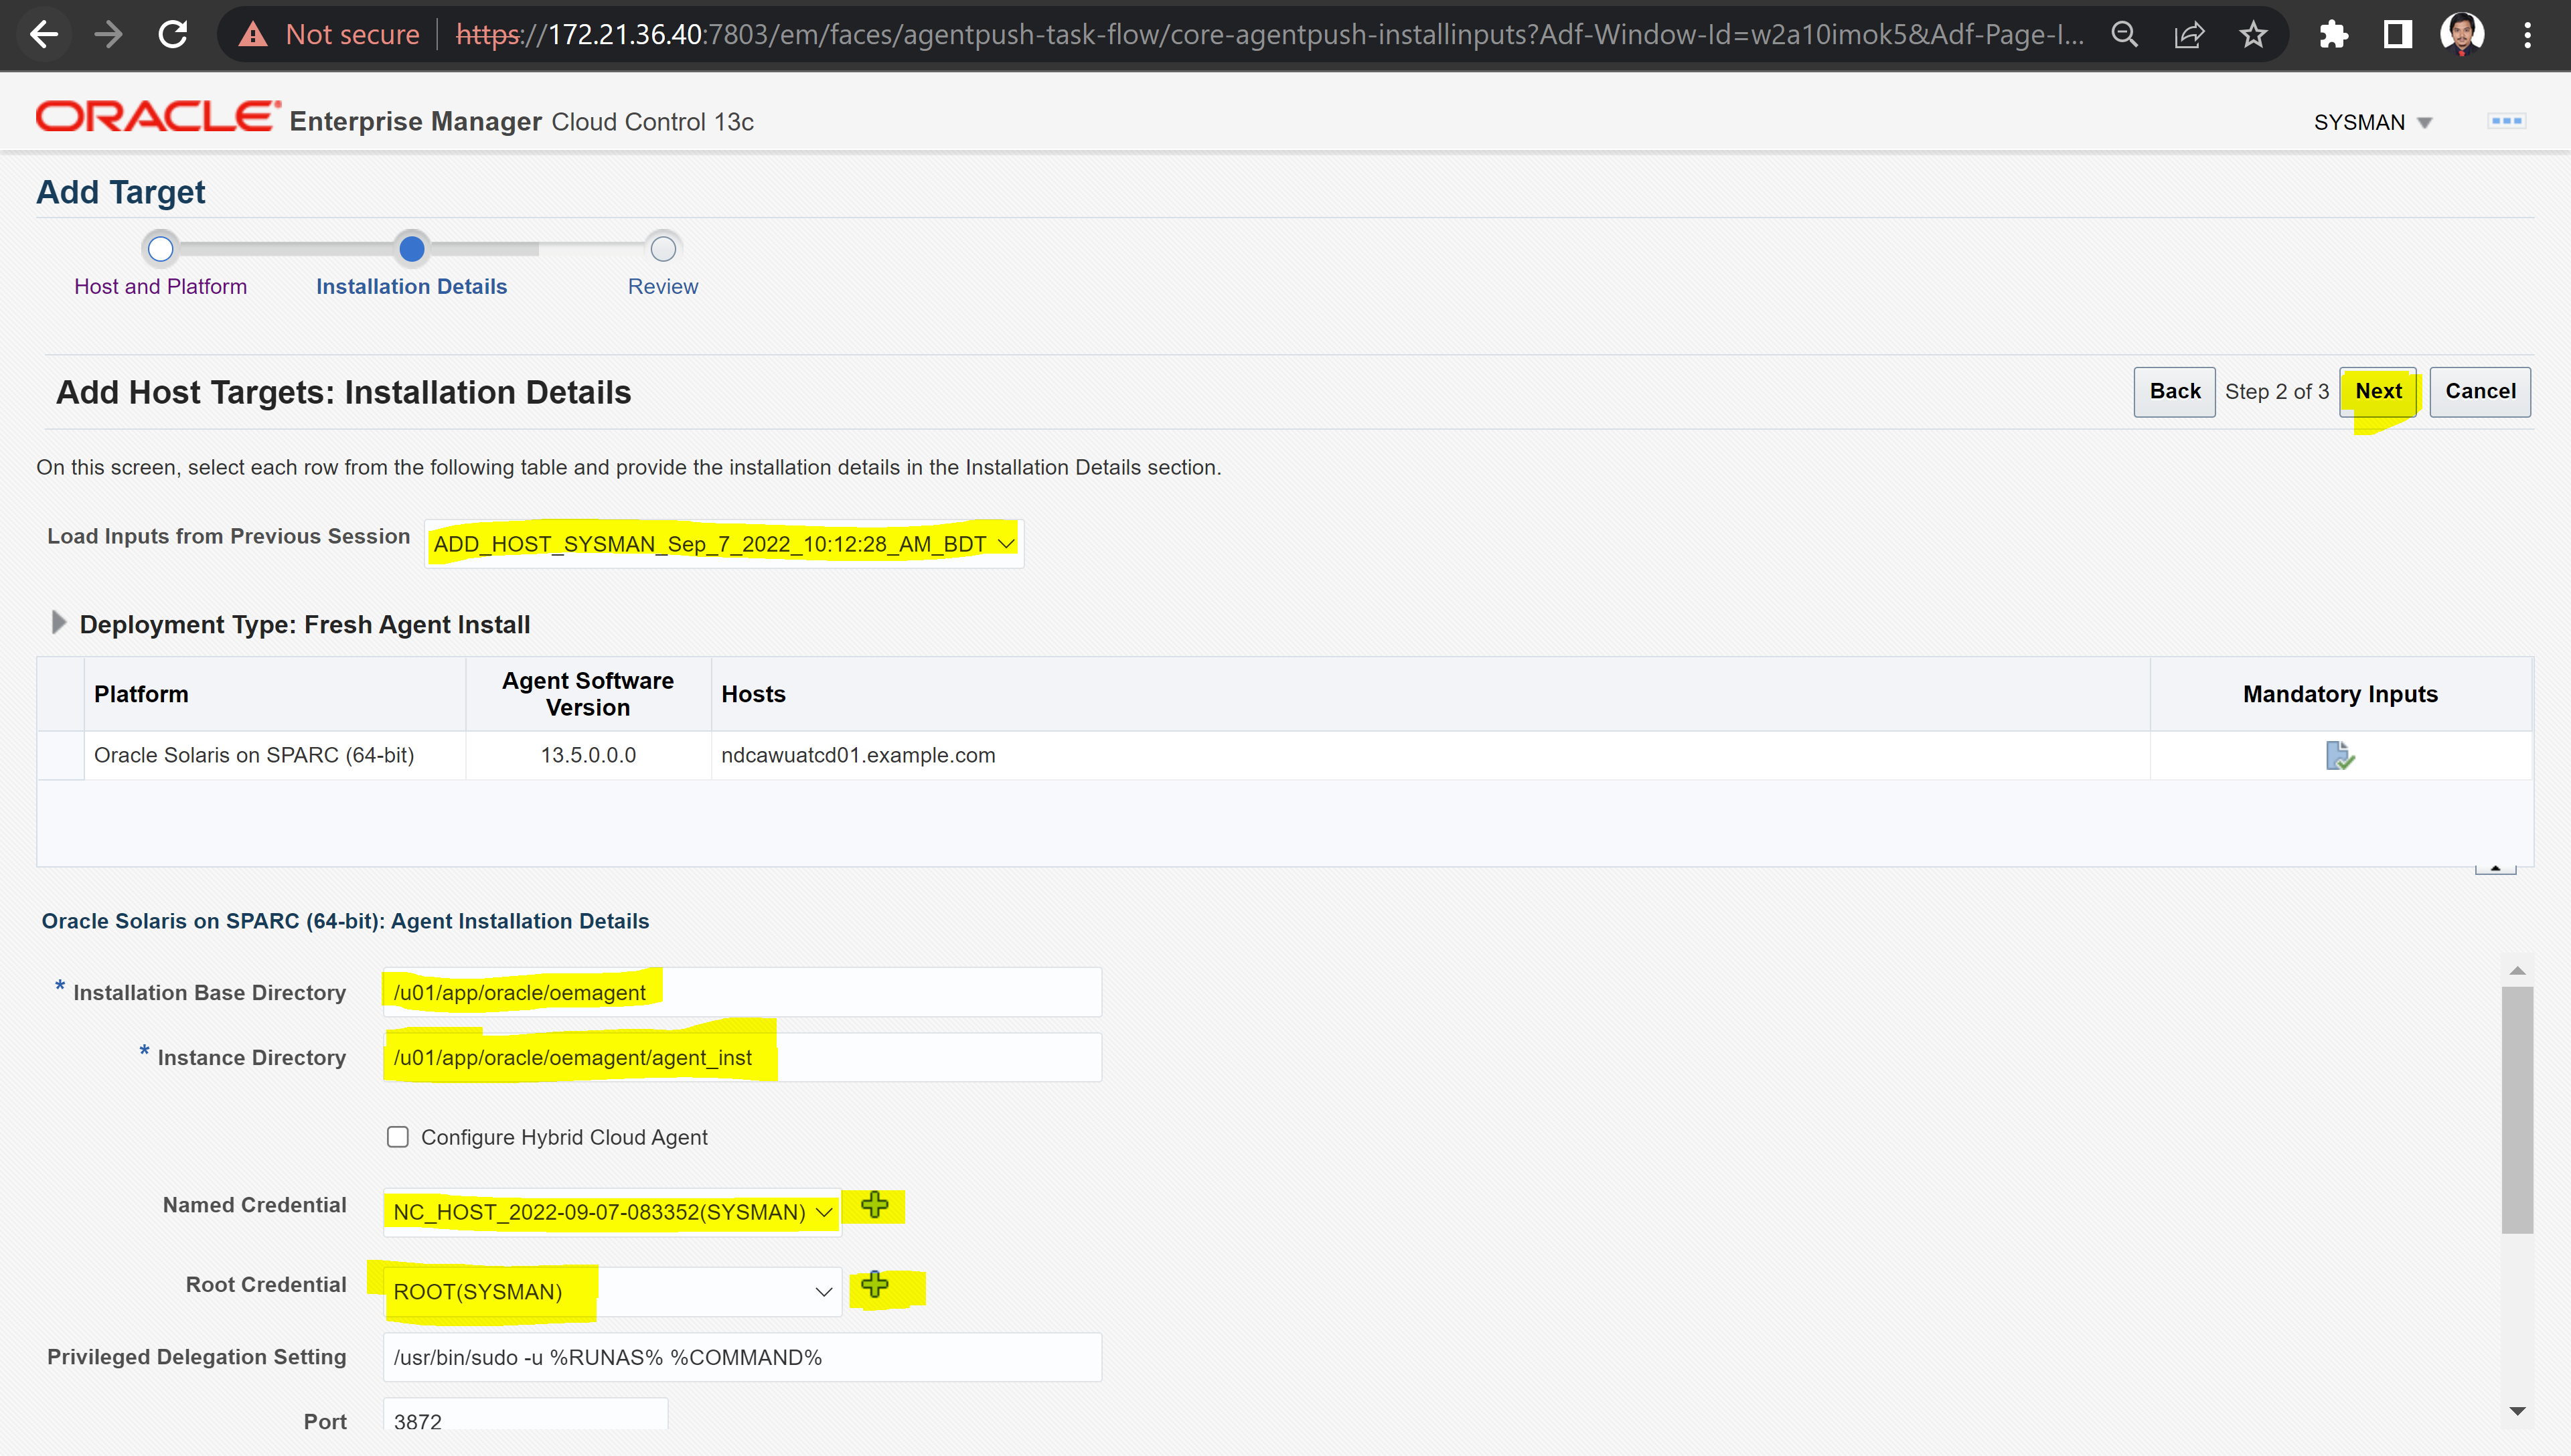Click the Not secure warning icon
Screen dimensions: 2571x1456
point(254,35)
